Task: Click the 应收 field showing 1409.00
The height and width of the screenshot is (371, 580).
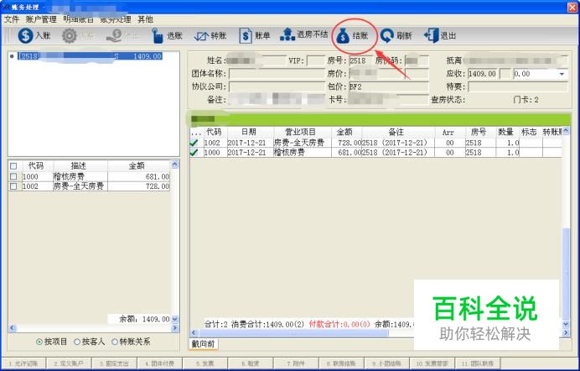Action: (x=483, y=74)
